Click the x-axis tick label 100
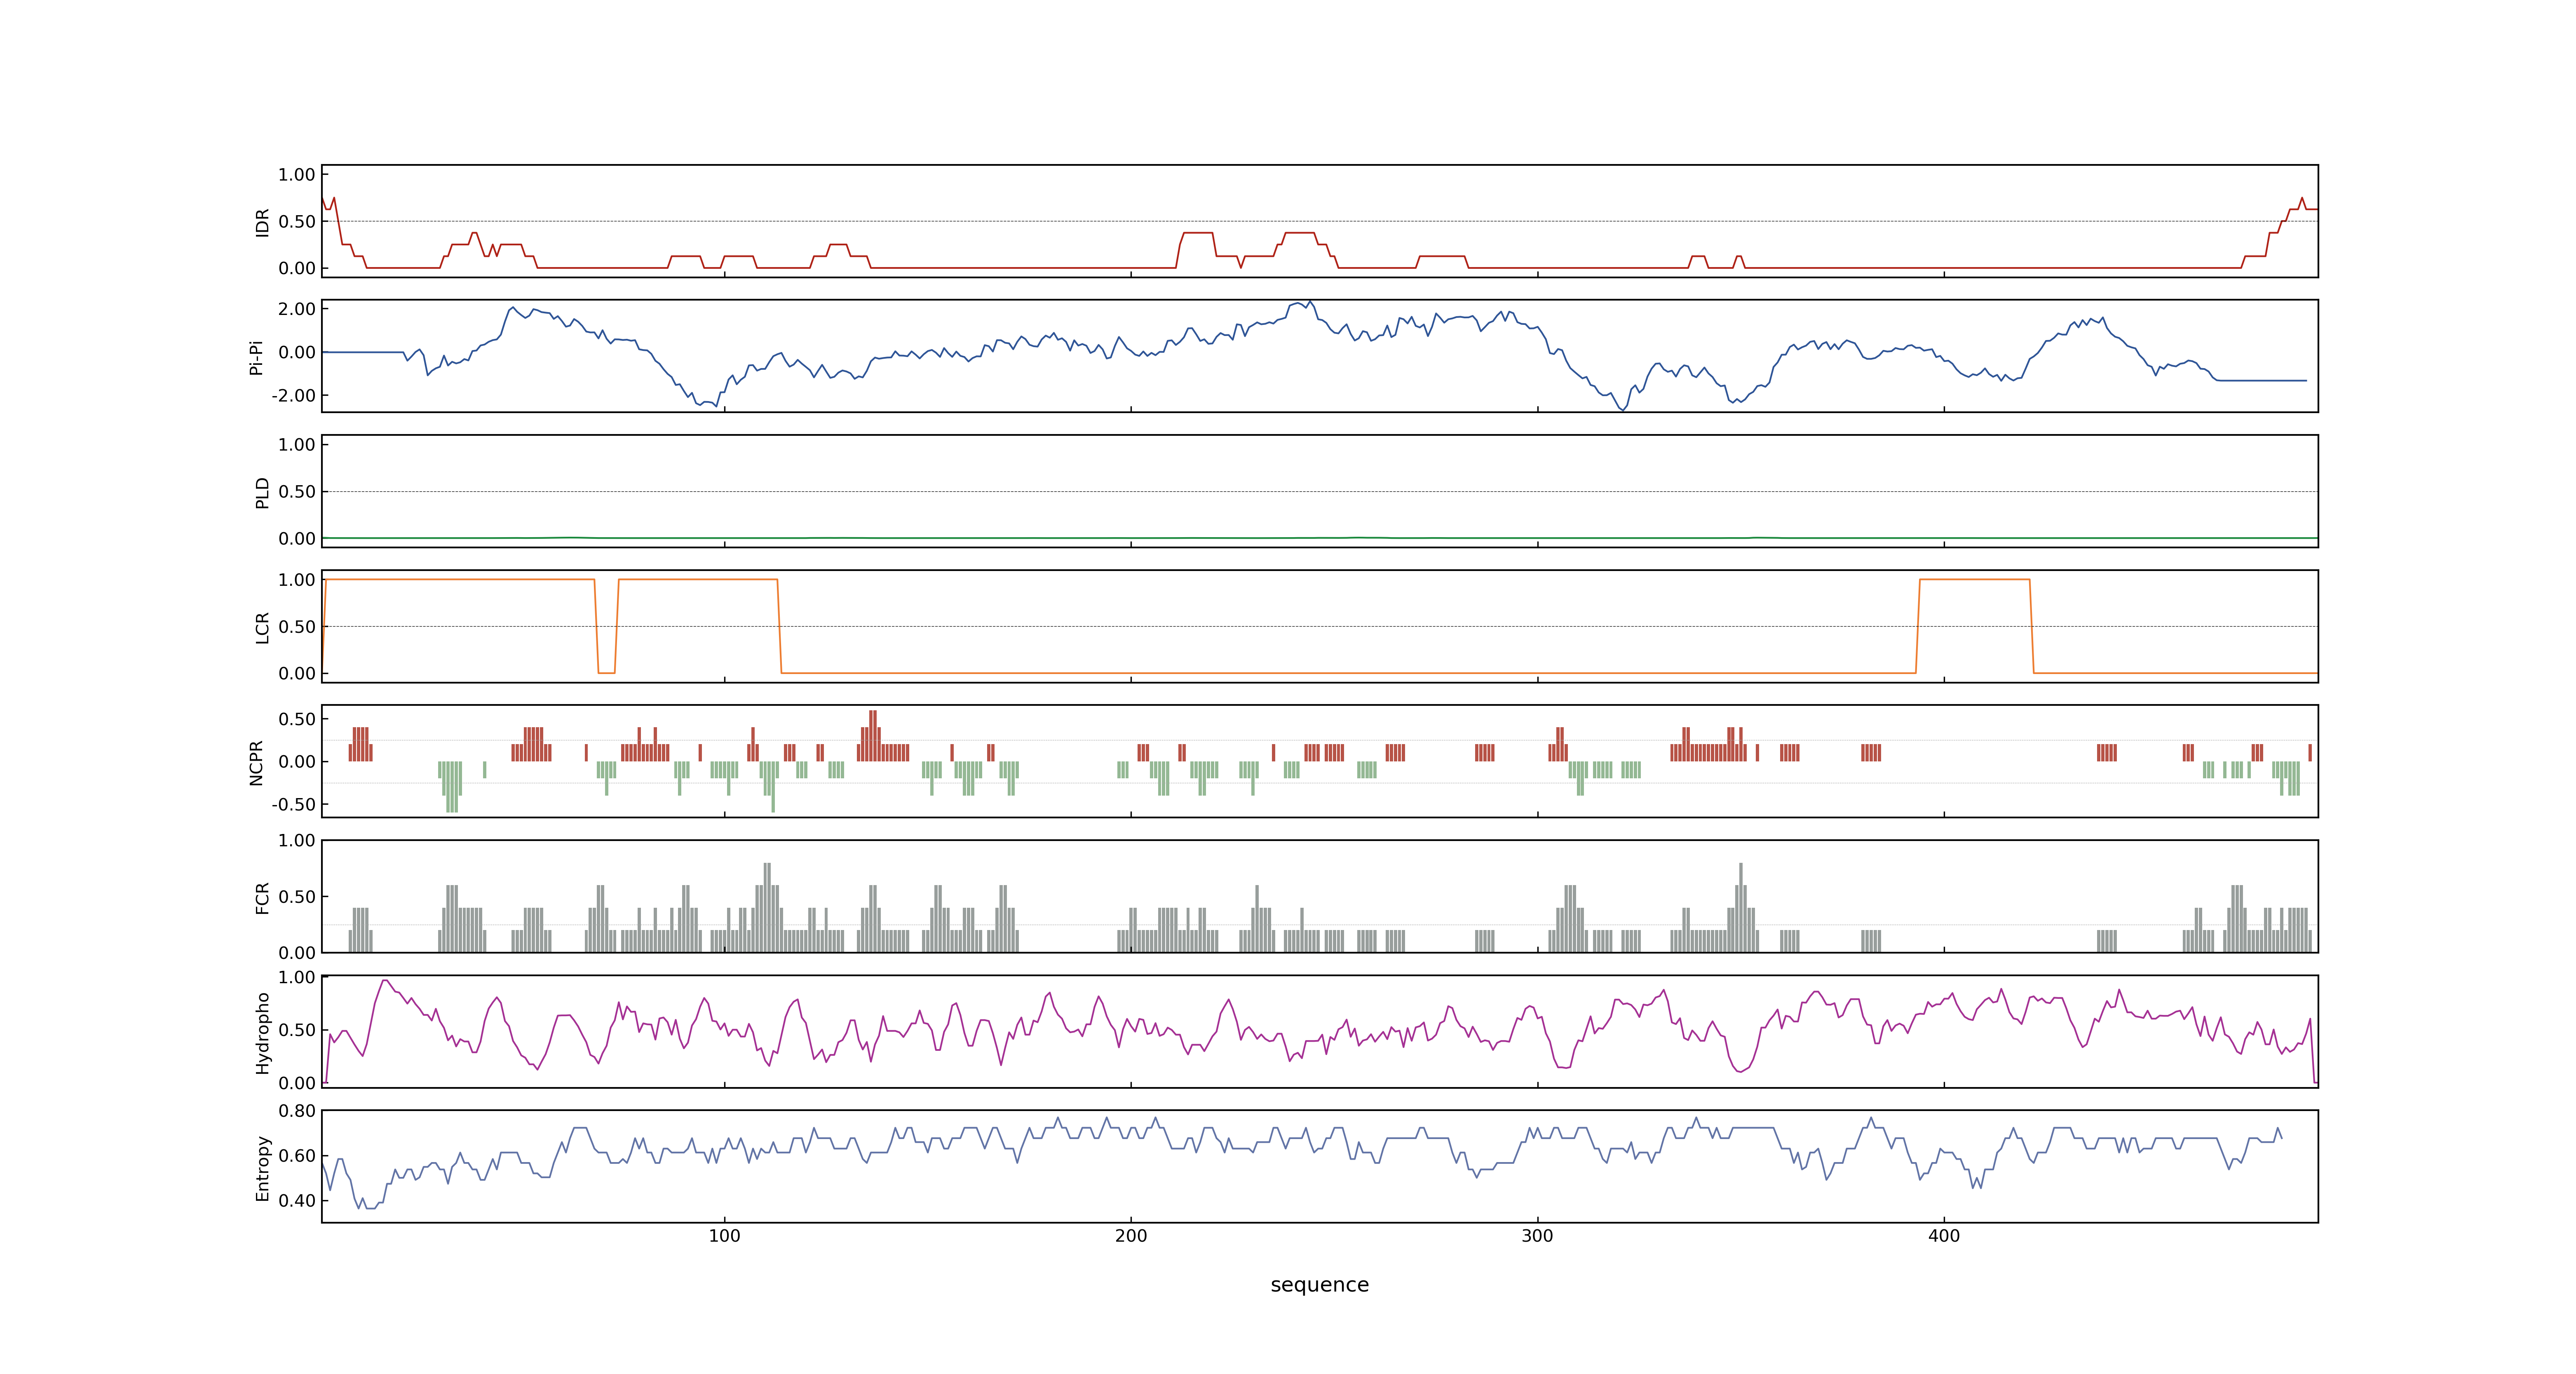Viewport: 2576px width, 1374px height. click(x=724, y=1236)
